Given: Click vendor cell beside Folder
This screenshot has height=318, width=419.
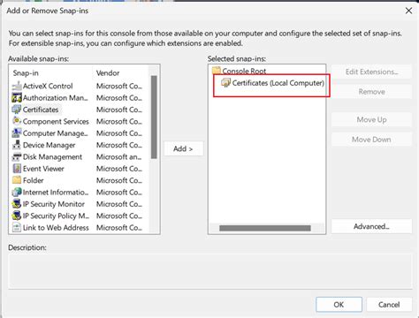Looking at the screenshot, I should pyautogui.click(x=119, y=180).
